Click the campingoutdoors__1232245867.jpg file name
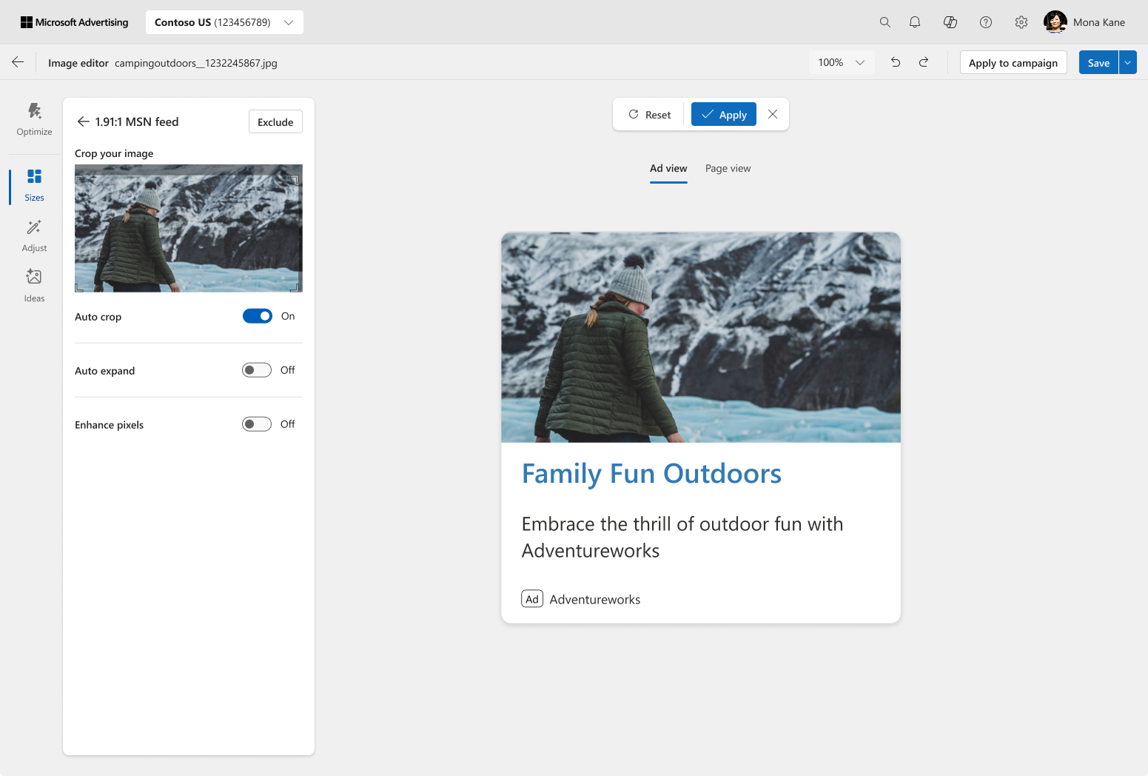Screen dimensions: 1148x776 point(196,63)
